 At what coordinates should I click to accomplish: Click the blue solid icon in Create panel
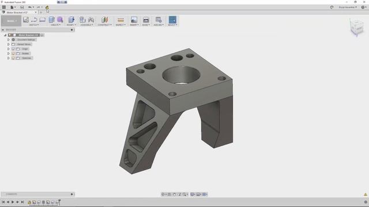pyautogui.click(x=52, y=20)
